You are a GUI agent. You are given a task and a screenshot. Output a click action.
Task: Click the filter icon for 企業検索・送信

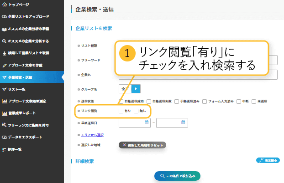click(x=5, y=77)
